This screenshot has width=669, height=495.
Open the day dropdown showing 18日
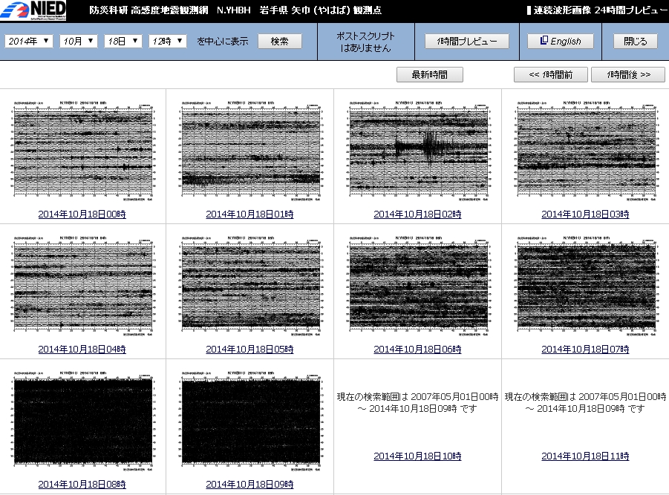(x=123, y=42)
